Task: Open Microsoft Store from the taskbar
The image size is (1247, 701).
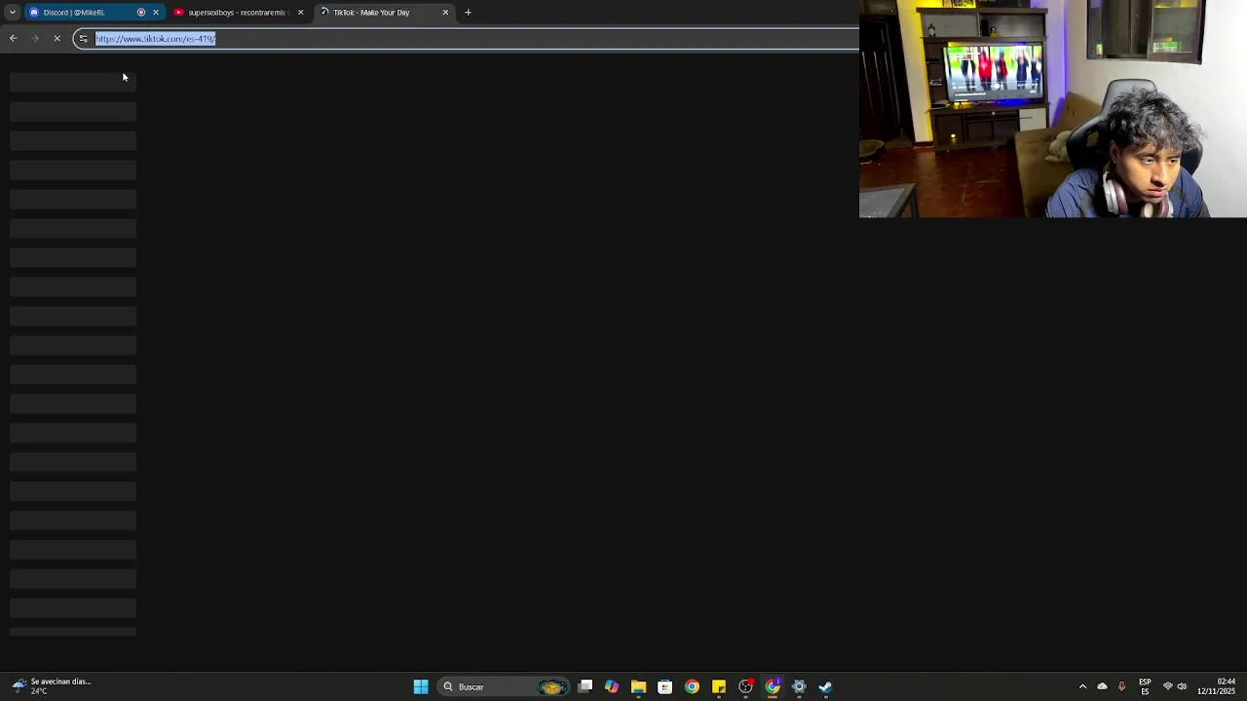Action: coord(664,687)
